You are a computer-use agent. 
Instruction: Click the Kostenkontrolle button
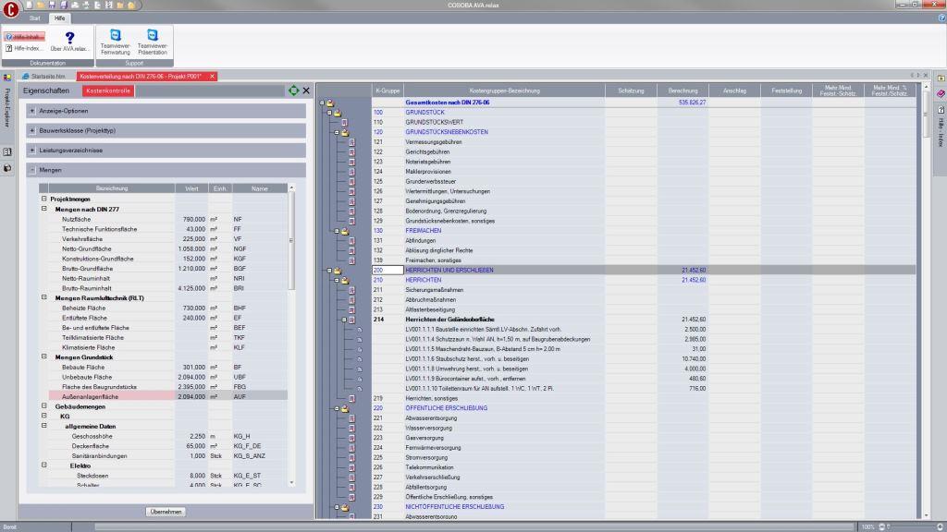(109, 91)
